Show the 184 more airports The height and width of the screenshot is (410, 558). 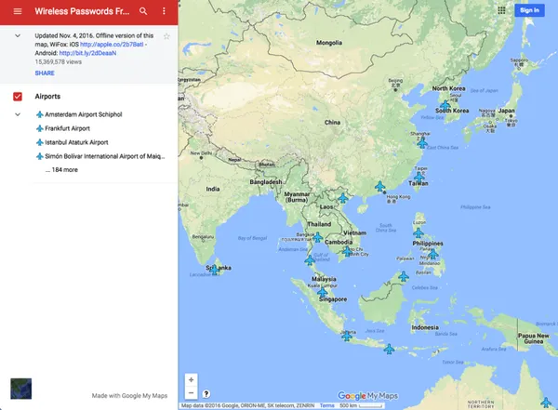61,170
